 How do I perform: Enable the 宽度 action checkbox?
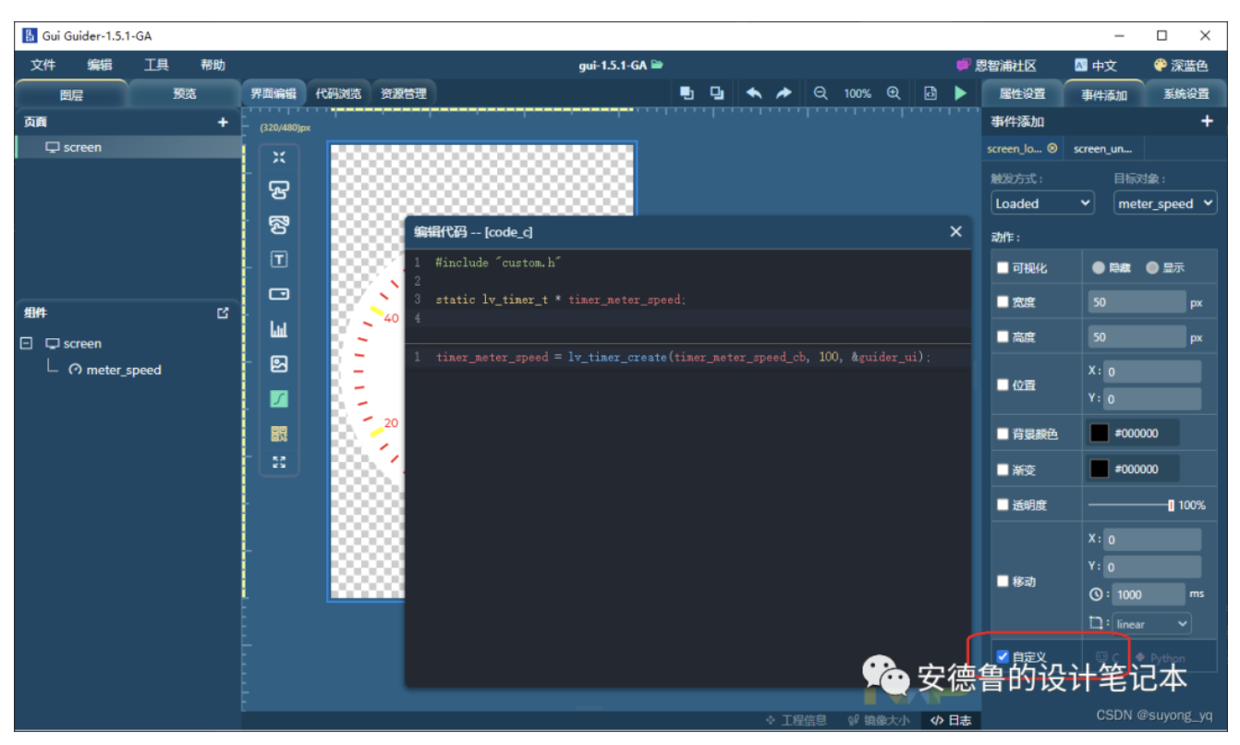coord(1003,302)
